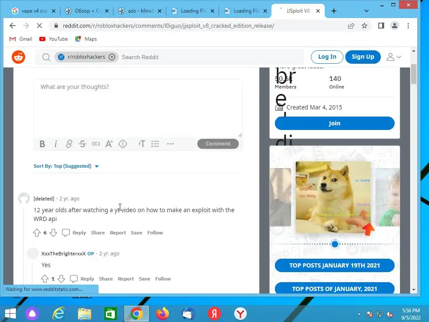Viewport: 429px width, 322px height.
Task: Close the JJSploit V8 tab
Action: coord(318,11)
